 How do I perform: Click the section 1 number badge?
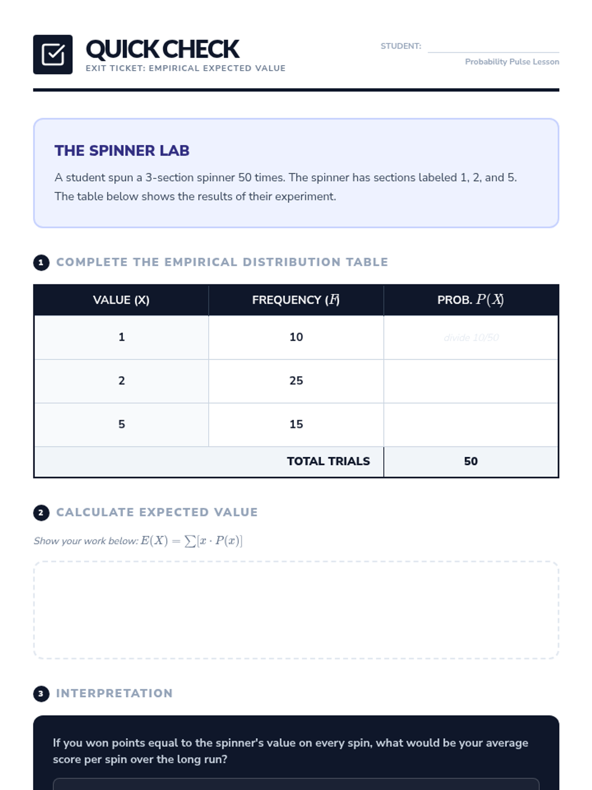coord(41,263)
